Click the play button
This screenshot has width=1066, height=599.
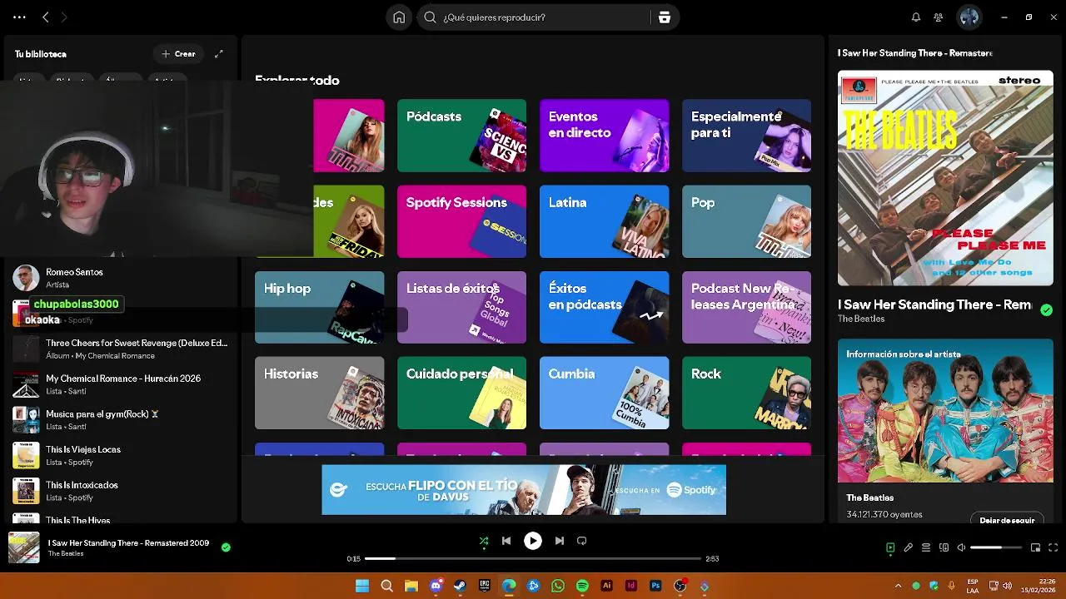(x=533, y=541)
